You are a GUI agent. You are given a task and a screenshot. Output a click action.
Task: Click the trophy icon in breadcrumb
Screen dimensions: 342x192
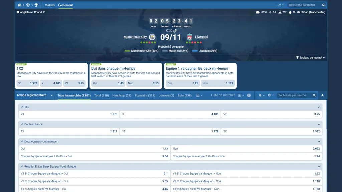coord(36,5)
